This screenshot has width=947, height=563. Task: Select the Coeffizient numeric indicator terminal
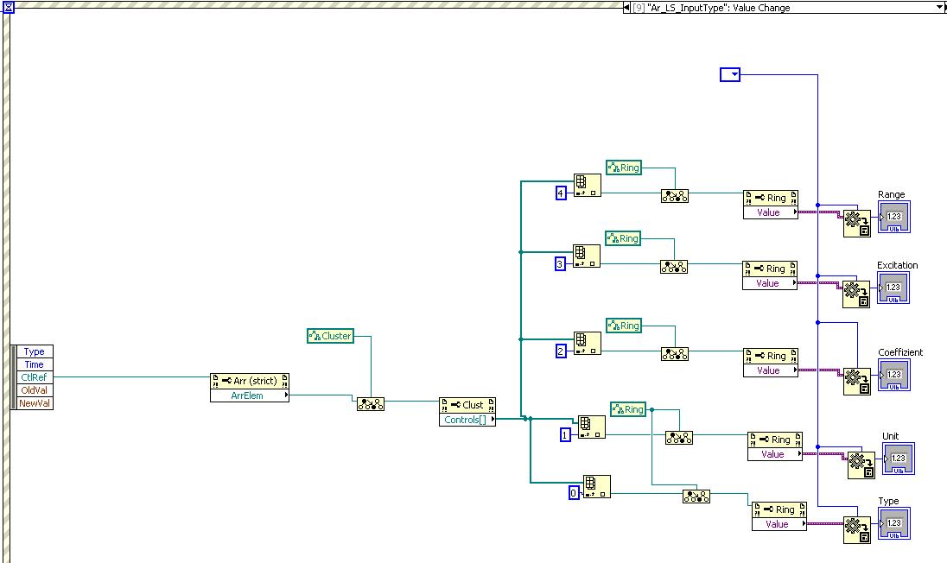893,375
